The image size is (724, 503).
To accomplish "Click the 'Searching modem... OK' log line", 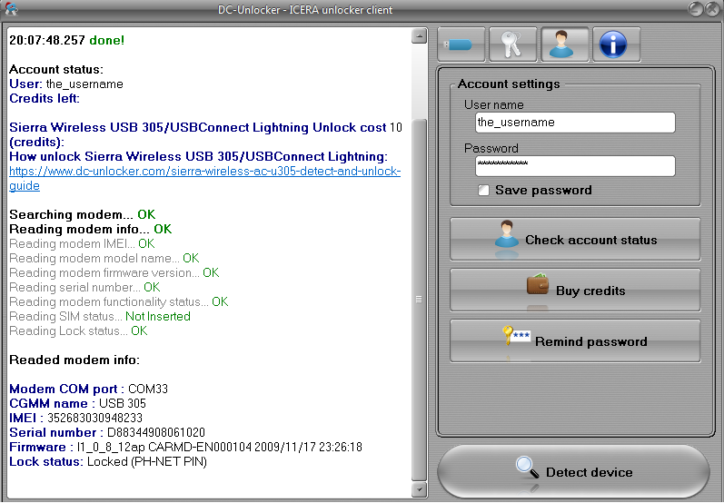I will pos(82,214).
